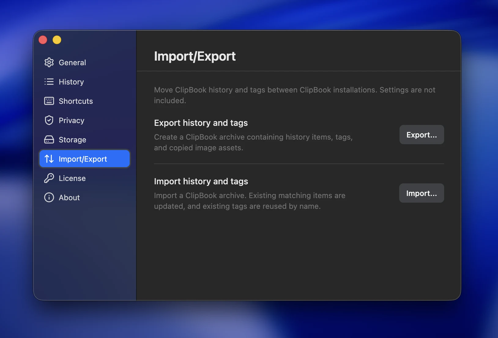The image size is (498, 338).
Task: Click the Import... button
Action: click(x=422, y=193)
